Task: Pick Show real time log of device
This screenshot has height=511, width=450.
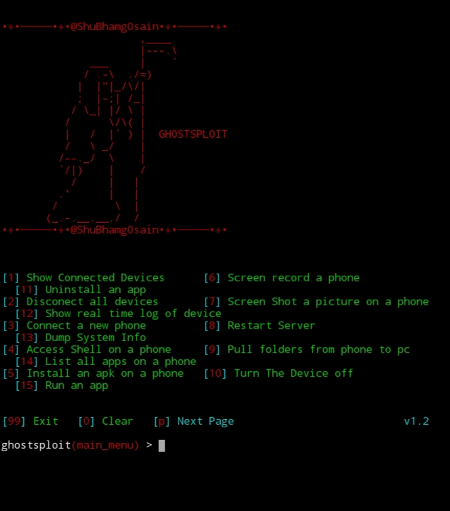Action: coord(118,313)
